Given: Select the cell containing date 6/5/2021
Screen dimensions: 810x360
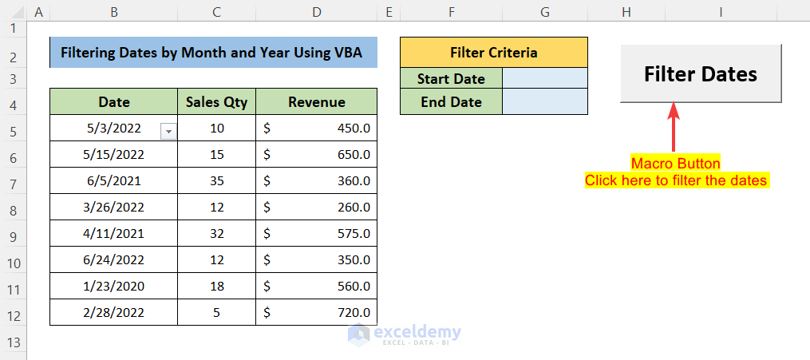Looking at the screenshot, I should pos(113,180).
